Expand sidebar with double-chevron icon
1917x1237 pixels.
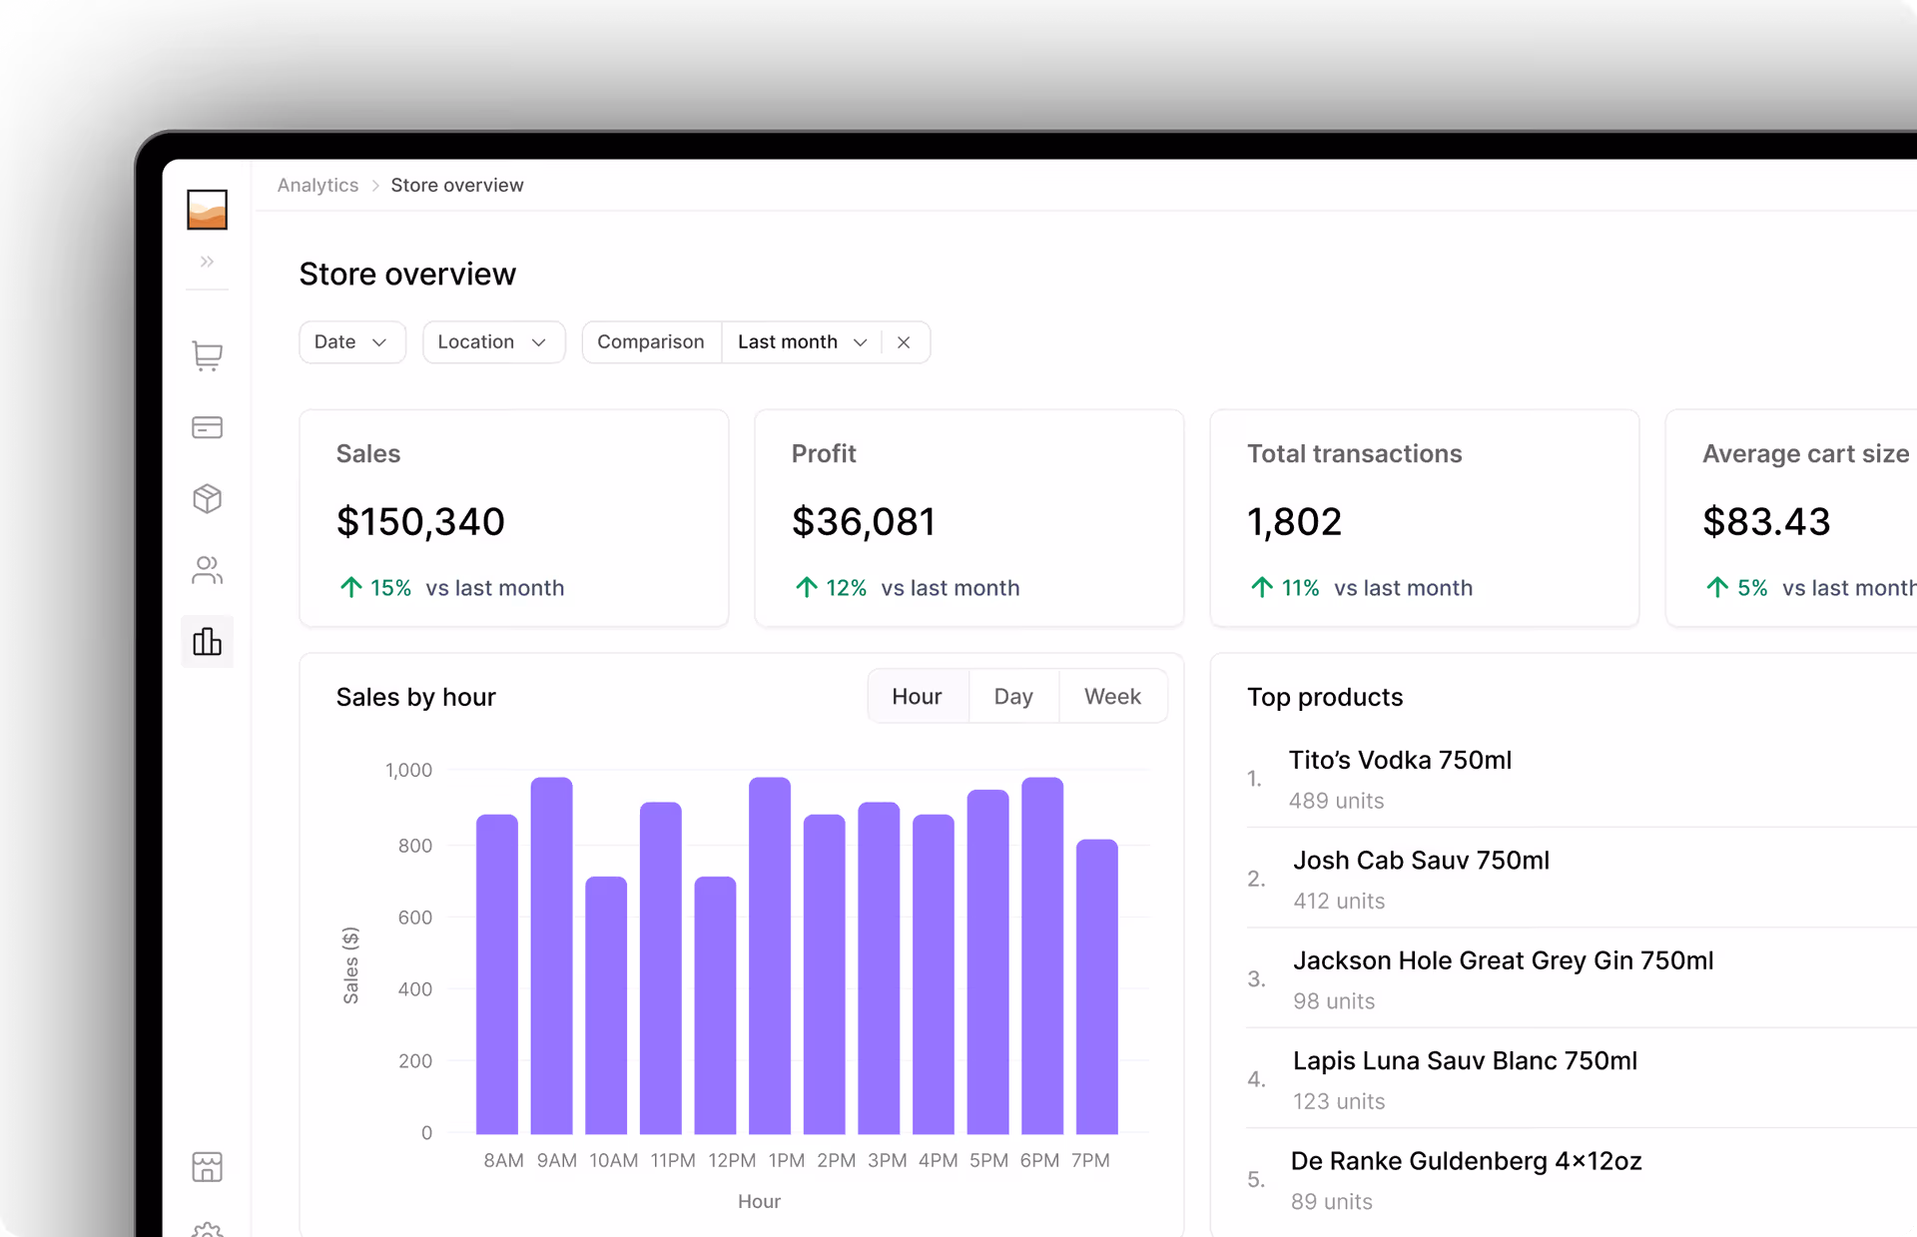click(207, 262)
